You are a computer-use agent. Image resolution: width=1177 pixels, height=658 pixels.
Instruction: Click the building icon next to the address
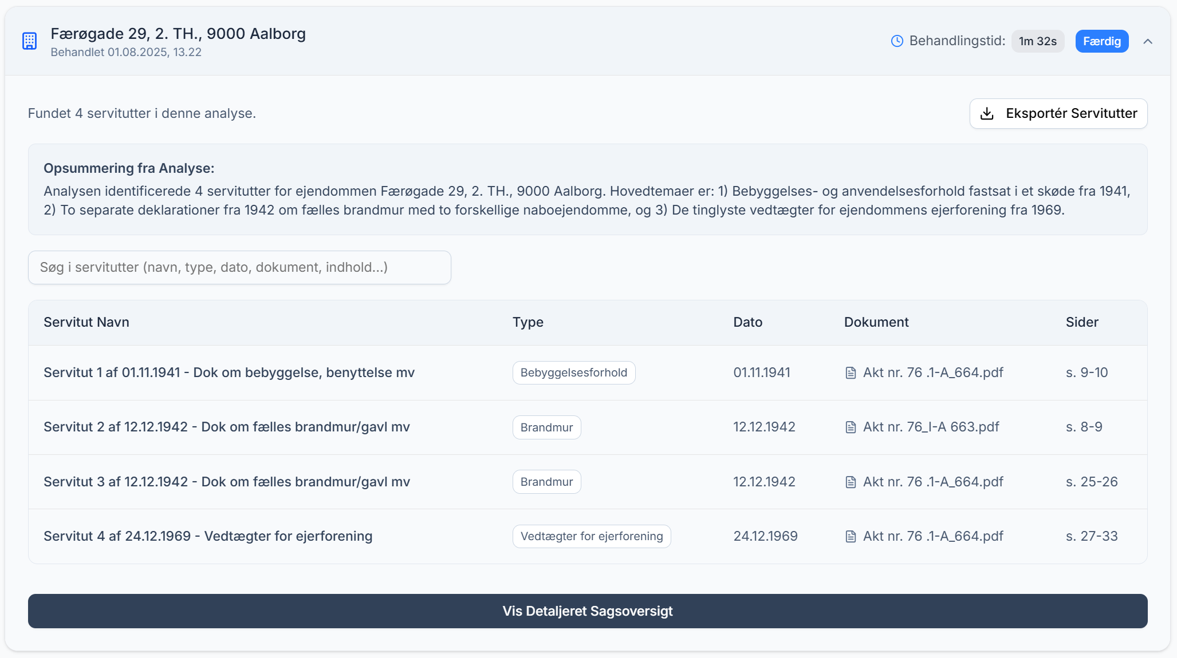coord(29,41)
